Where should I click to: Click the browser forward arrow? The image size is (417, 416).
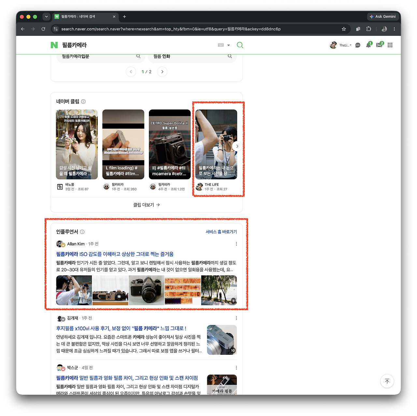pos(33,29)
